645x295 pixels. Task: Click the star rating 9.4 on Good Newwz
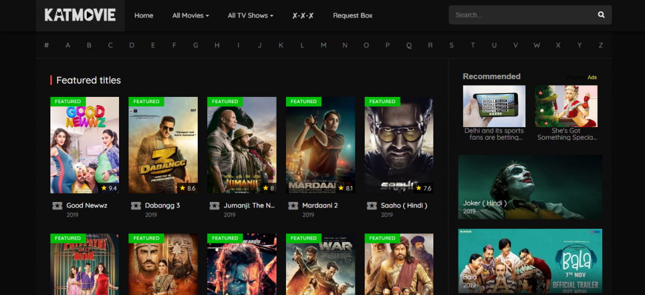click(109, 188)
